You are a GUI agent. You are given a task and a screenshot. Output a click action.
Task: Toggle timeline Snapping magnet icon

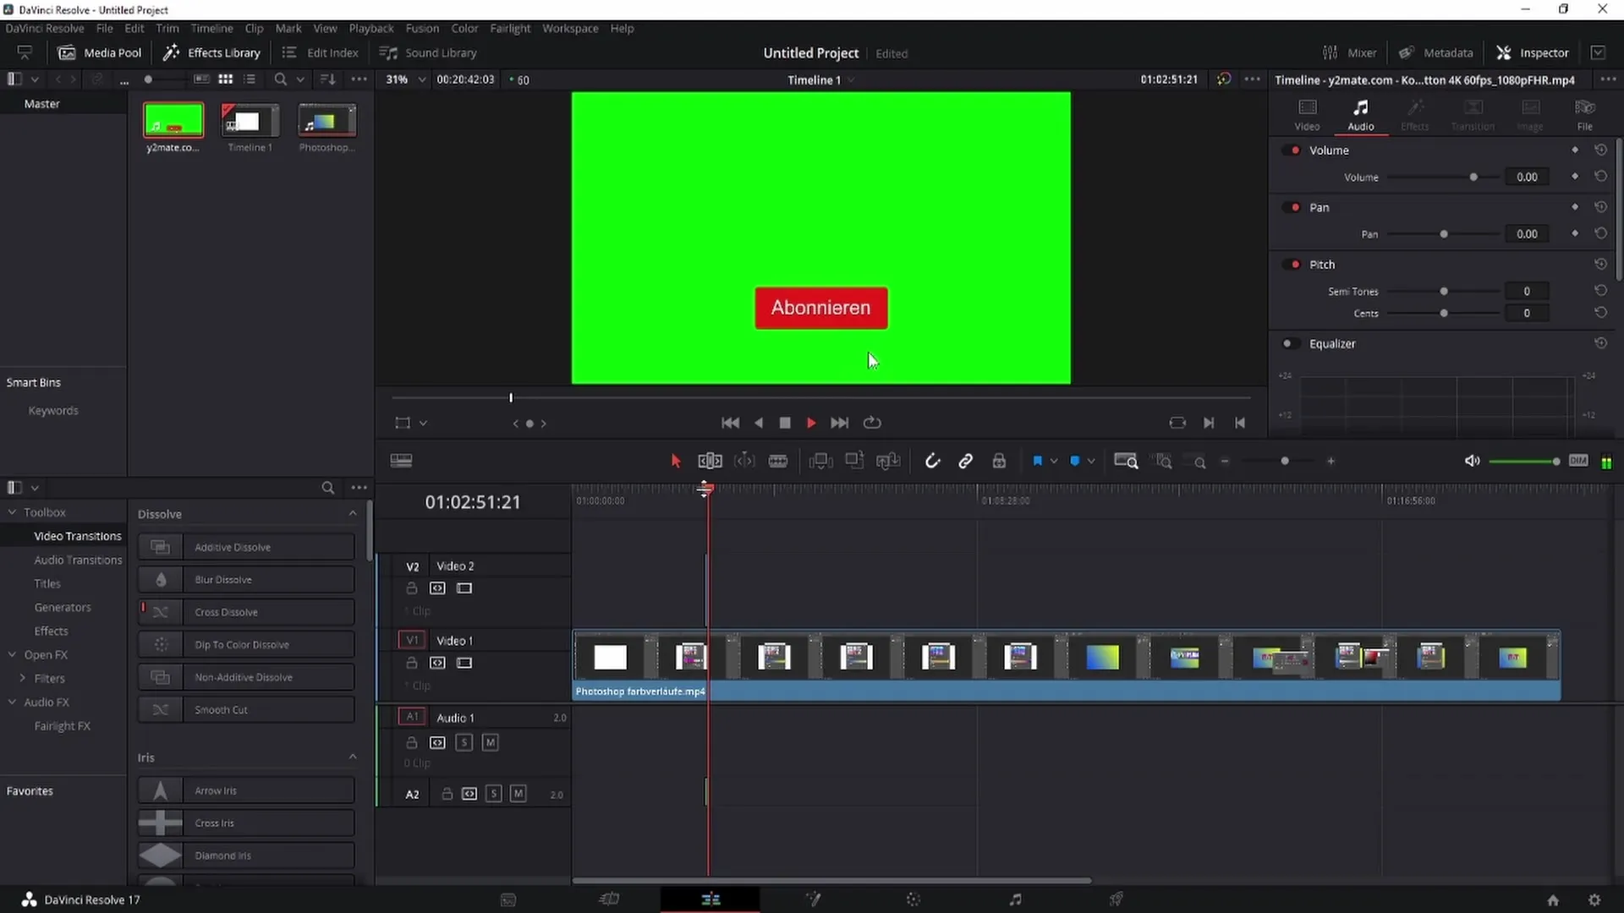932,461
